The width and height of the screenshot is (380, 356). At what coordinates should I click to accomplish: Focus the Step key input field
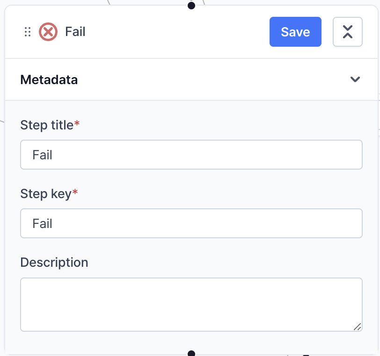coord(191,223)
